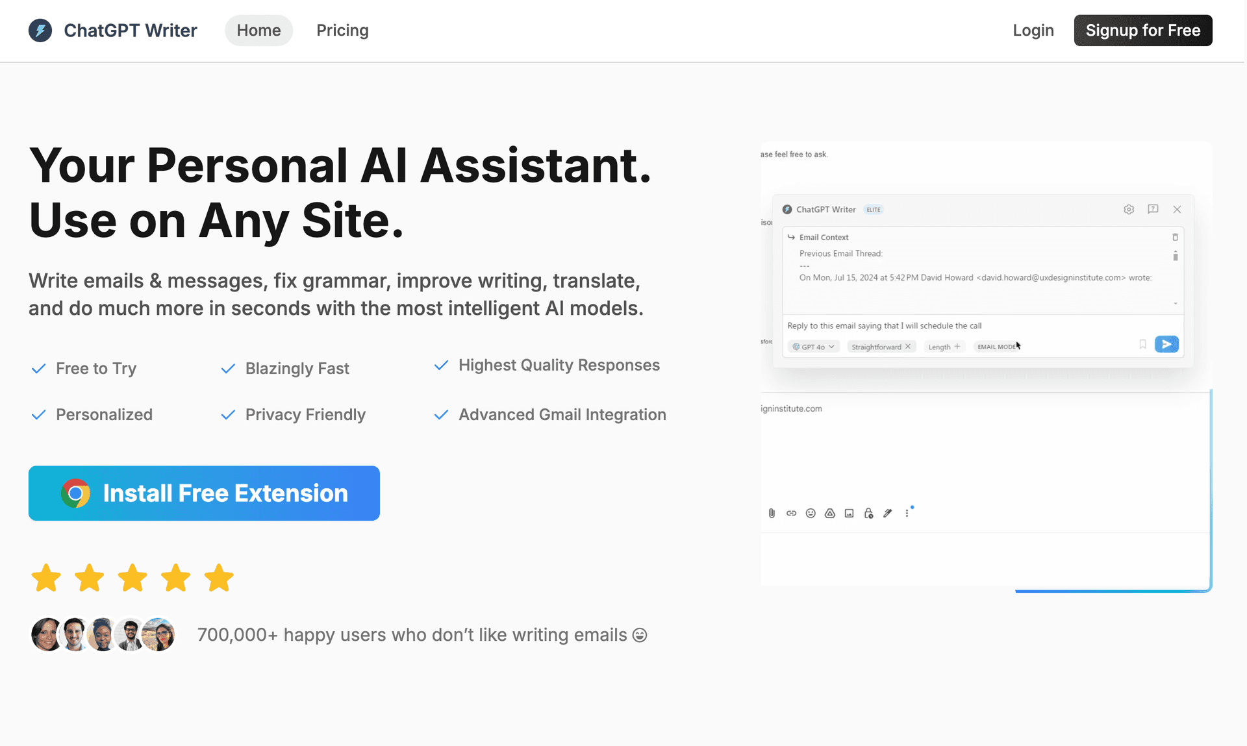Click the prompt input reading Reply to this email

point(983,326)
